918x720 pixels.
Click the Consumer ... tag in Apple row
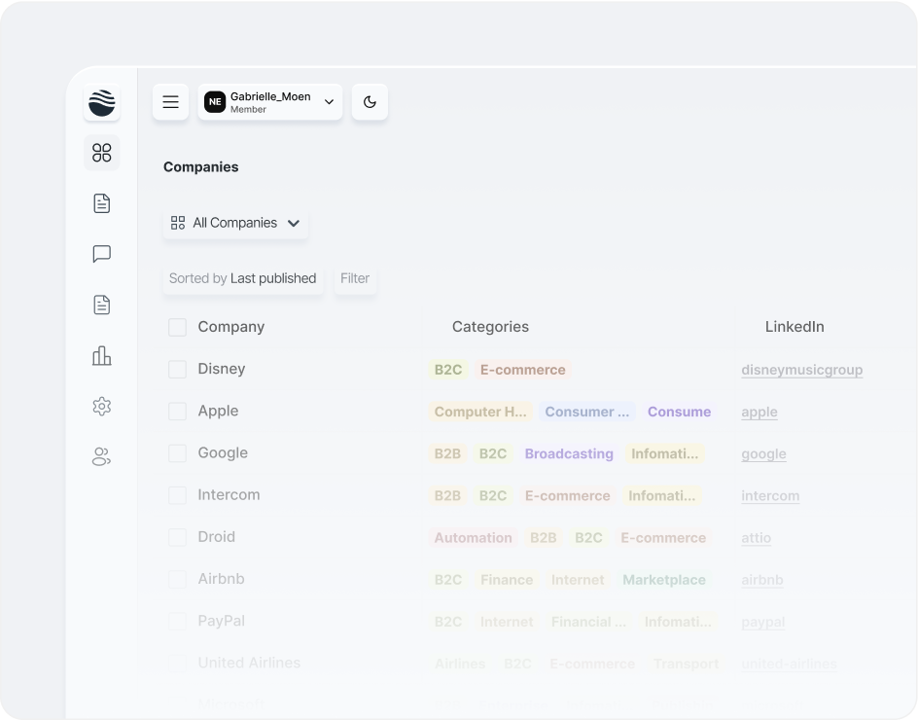click(x=586, y=412)
